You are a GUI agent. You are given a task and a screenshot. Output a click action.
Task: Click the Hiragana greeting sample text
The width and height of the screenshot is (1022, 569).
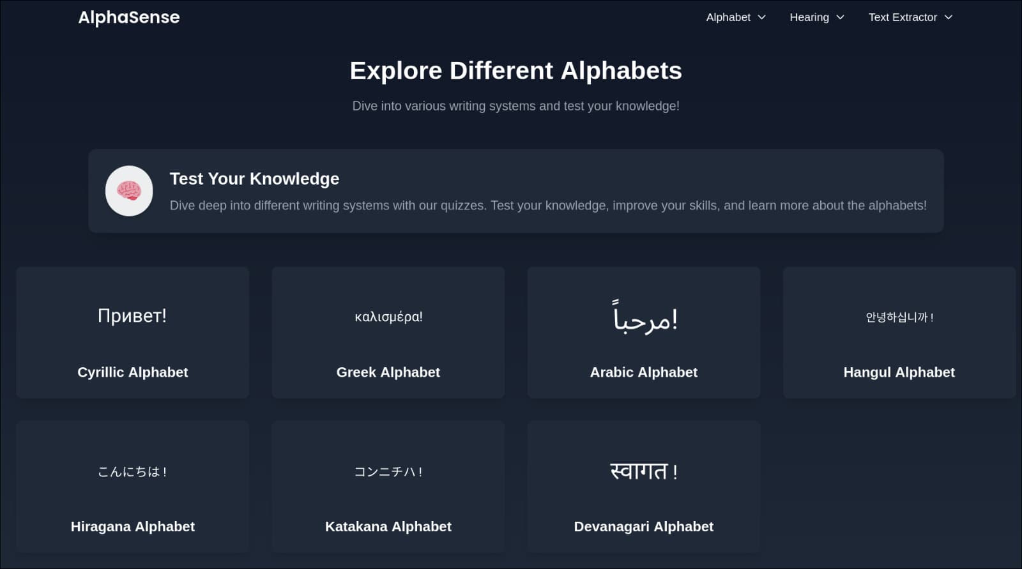pos(132,472)
